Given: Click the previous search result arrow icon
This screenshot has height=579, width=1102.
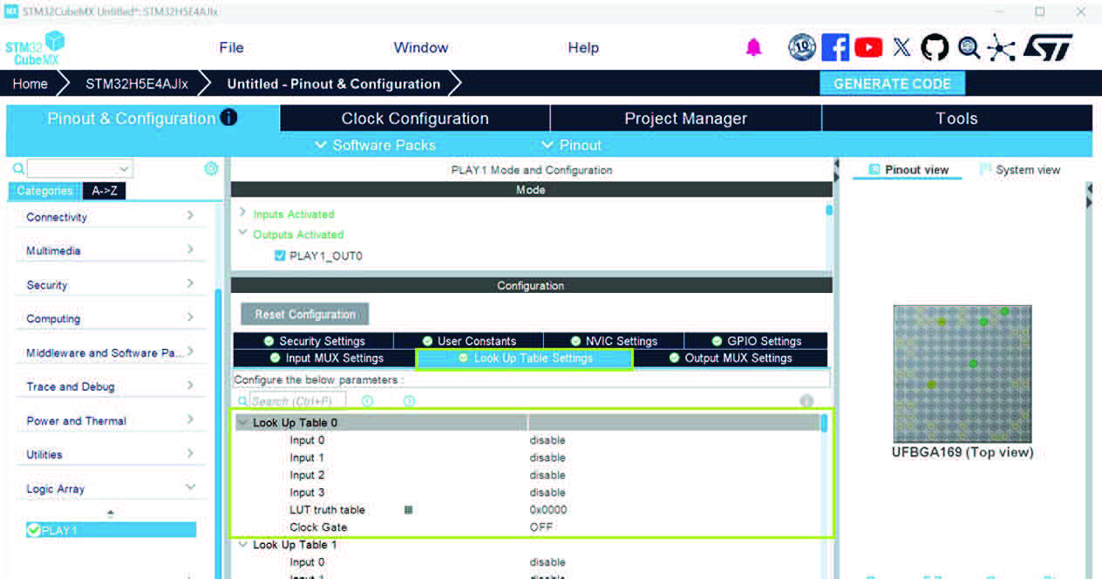Looking at the screenshot, I should (x=367, y=401).
